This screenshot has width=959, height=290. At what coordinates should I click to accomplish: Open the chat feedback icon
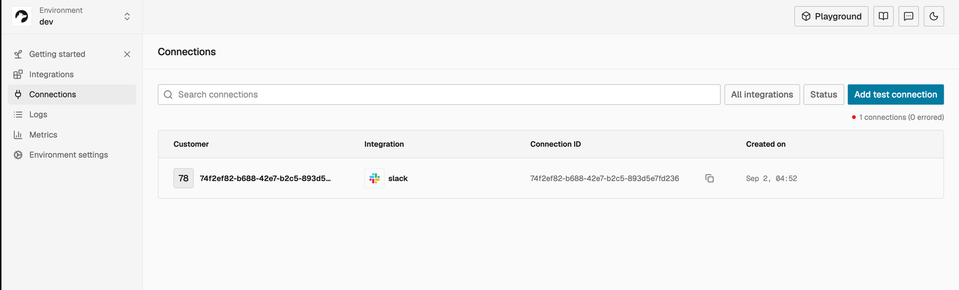tap(908, 17)
